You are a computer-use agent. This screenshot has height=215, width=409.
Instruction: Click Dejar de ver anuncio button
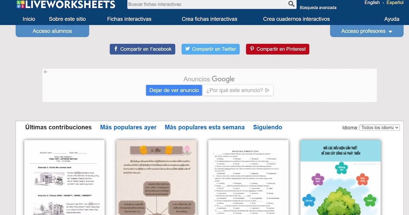tap(174, 90)
